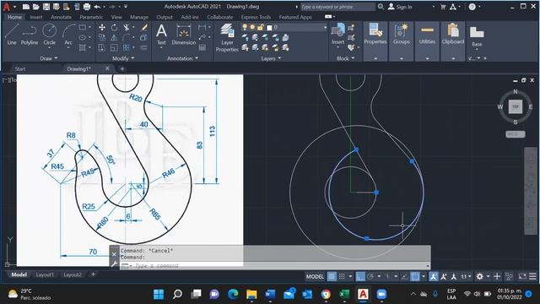540x304 pixels.
Task: Switch to the Insert ribbon tab
Action: pyautogui.click(x=36, y=17)
